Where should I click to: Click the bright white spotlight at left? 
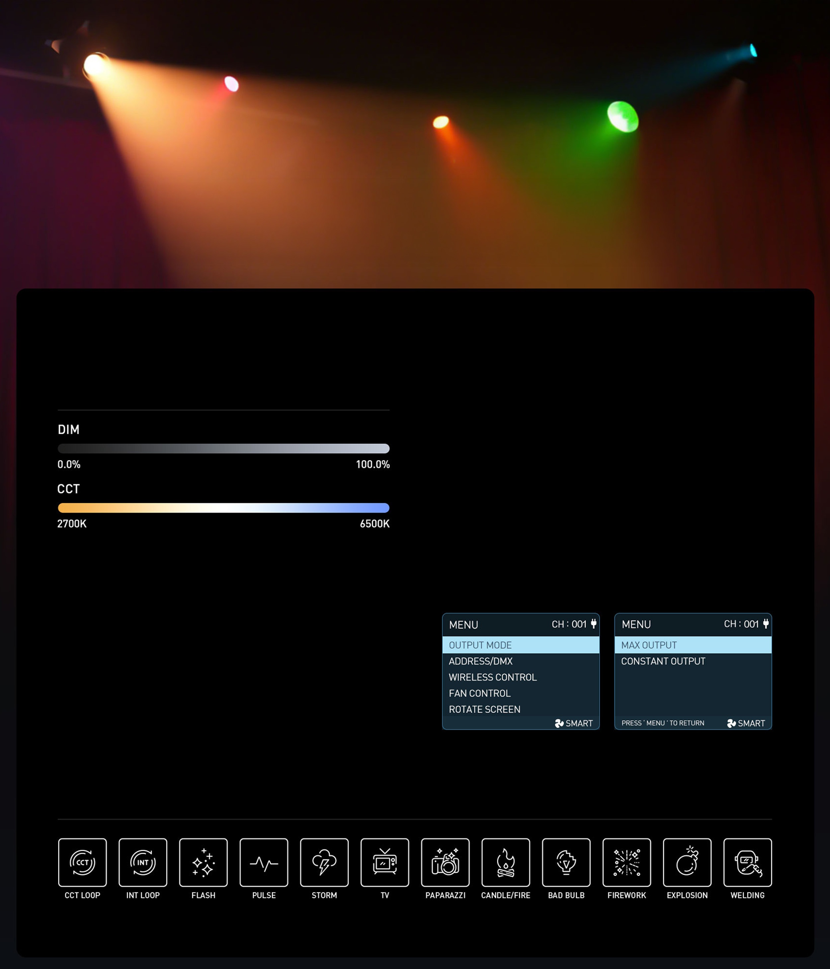(x=95, y=65)
